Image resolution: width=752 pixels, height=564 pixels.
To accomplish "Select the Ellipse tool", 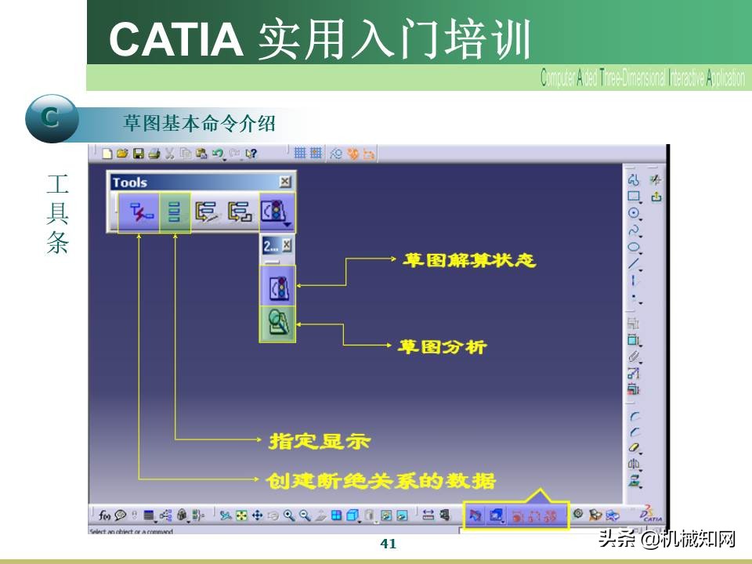I will [634, 248].
